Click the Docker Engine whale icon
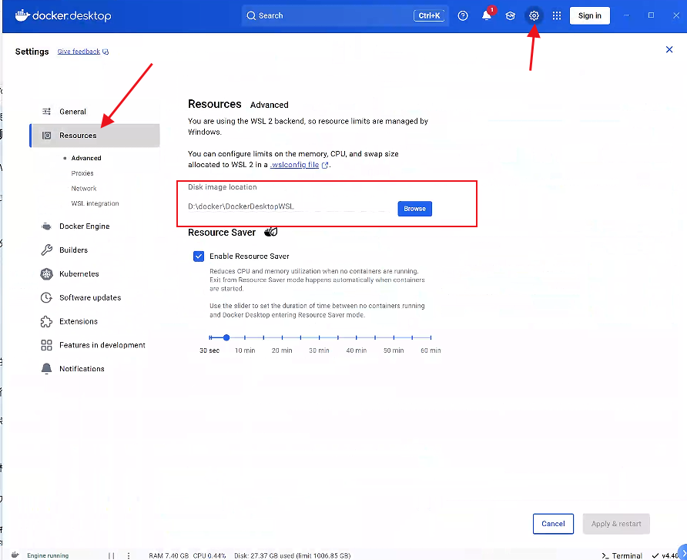This screenshot has height=560, width=687. coord(46,226)
